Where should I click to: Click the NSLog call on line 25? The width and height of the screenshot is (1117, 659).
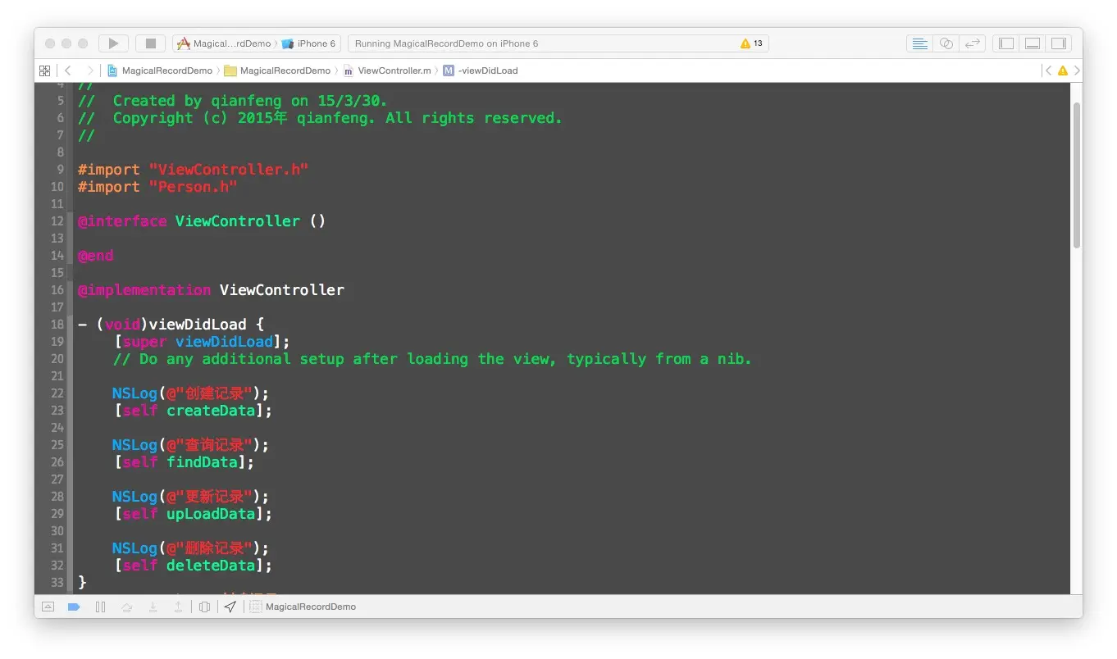[x=134, y=445]
